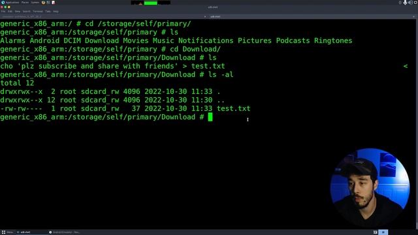This screenshot has height=235, width=418.
Task: Launch the Firefox browser icon in top panel
Action: click(x=44, y=3)
